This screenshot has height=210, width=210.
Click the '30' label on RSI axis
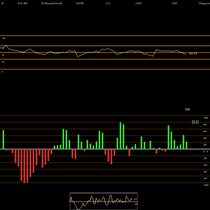tap(3, 62)
